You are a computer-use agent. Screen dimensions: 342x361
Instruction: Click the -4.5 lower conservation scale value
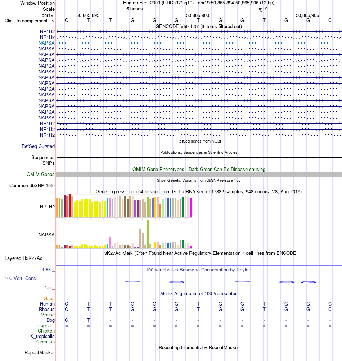point(47,288)
